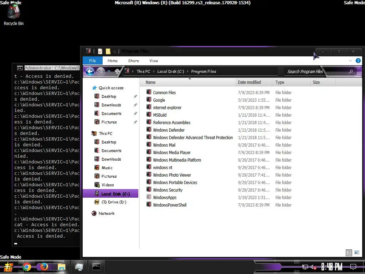Click This PC in address breadcrumb

143,71
